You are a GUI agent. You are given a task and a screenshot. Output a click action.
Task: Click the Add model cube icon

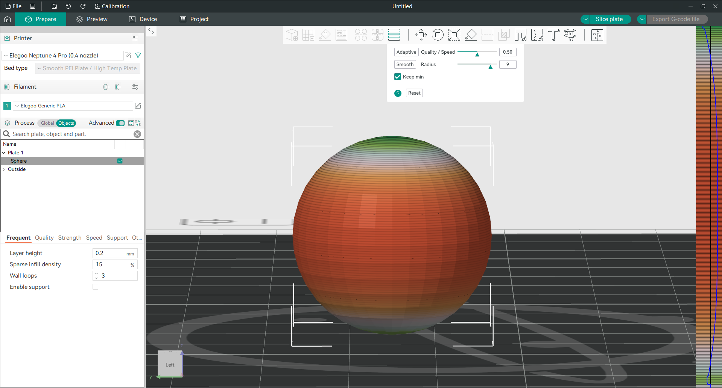(x=292, y=35)
